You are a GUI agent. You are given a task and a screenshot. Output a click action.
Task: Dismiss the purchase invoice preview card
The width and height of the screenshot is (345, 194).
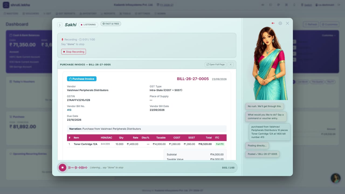pos(230,65)
